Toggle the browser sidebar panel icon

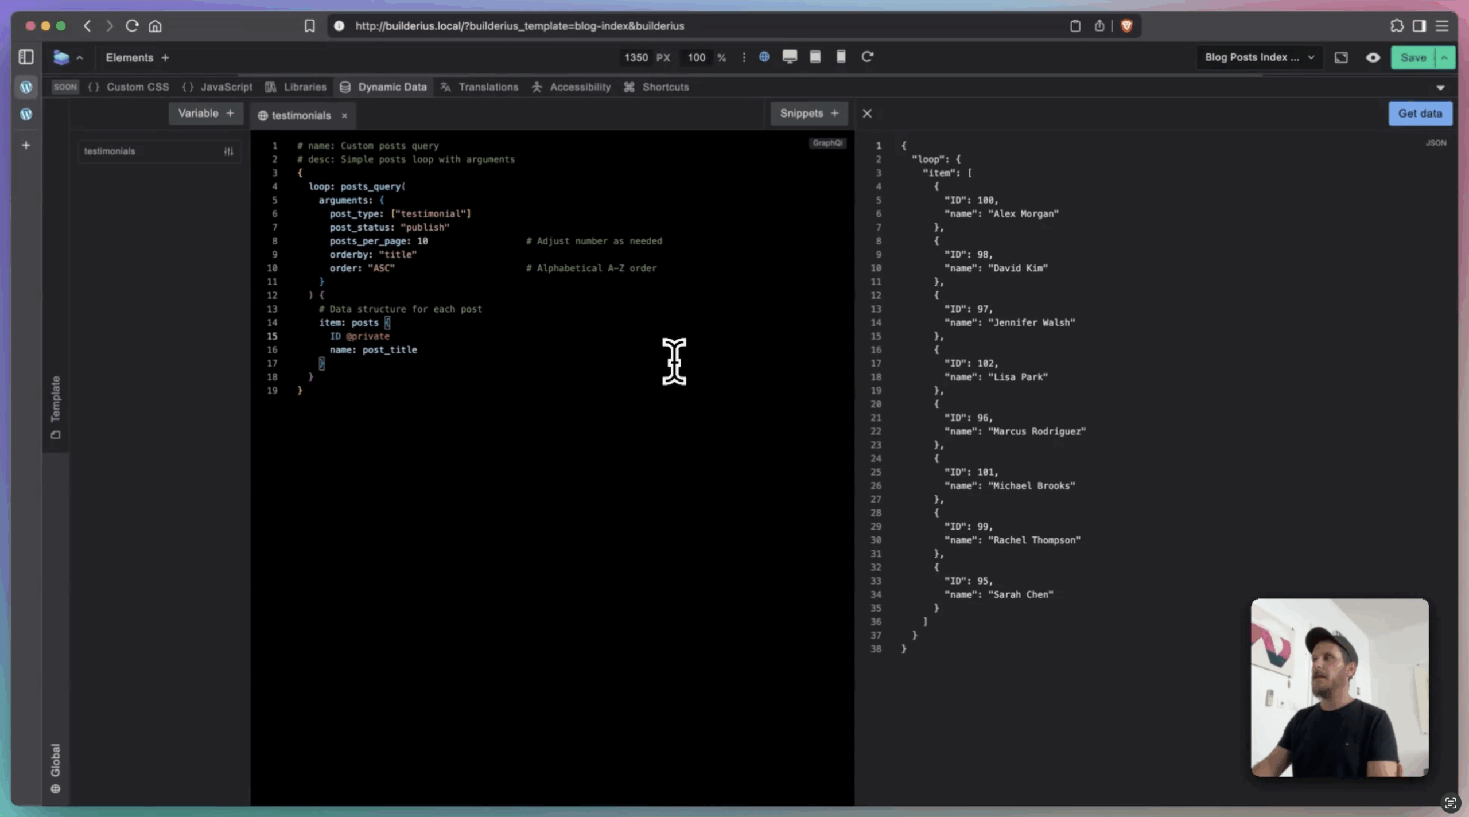coord(1419,26)
